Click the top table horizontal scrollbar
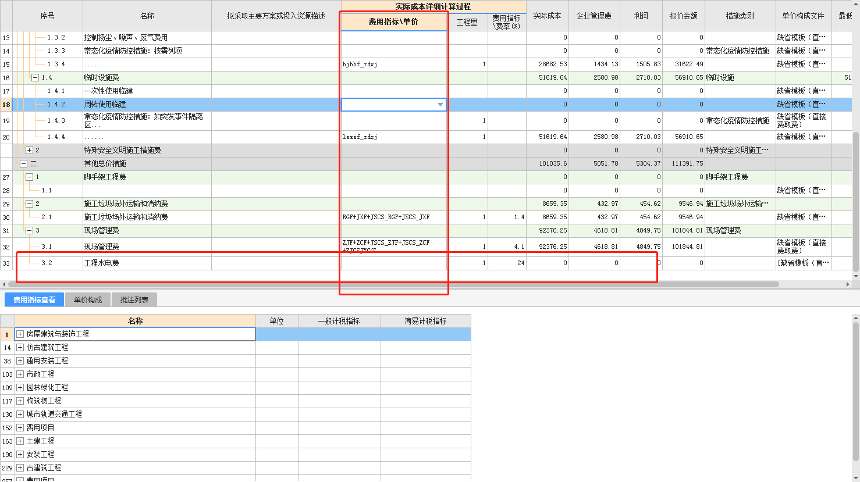The height and width of the screenshot is (482, 860). tap(393, 284)
